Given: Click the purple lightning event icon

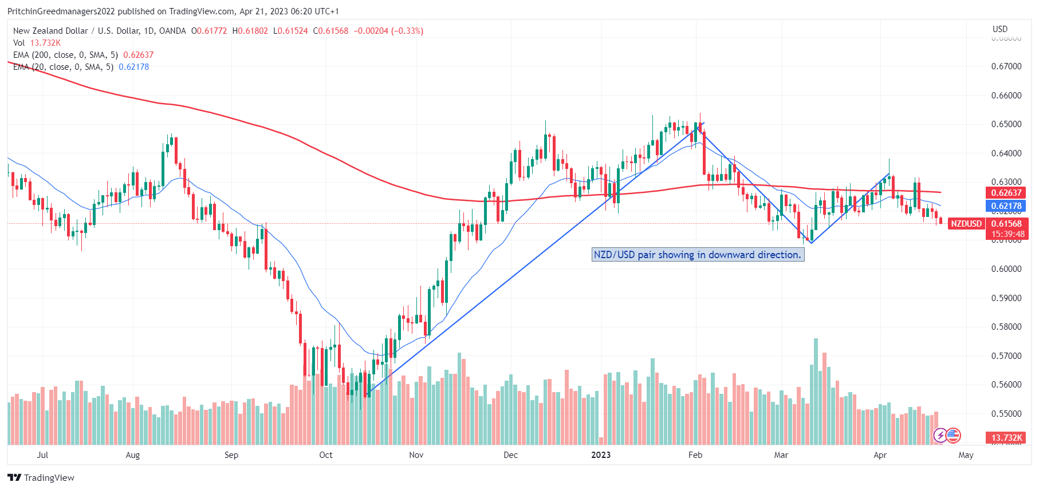Looking at the screenshot, I should [x=940, y=436].
